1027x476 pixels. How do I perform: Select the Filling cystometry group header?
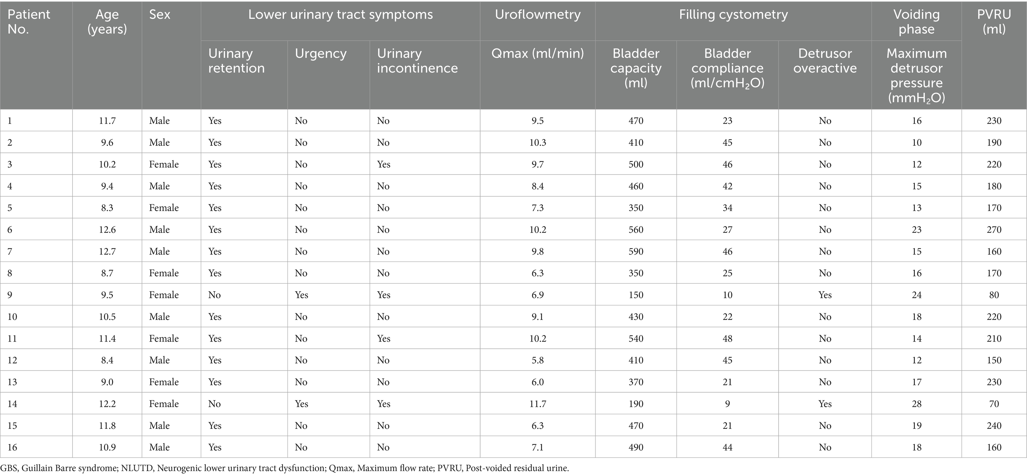click(733, 15)
